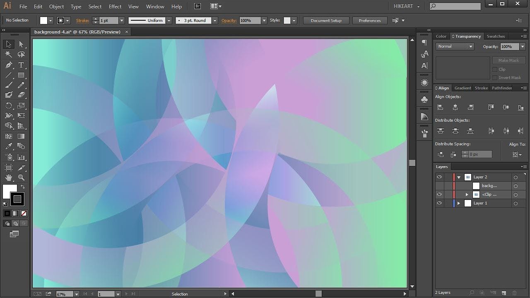Viewport: 530px width, 298px height.
Task: Click the Document Setup button
Action: (x=326, y=20)
